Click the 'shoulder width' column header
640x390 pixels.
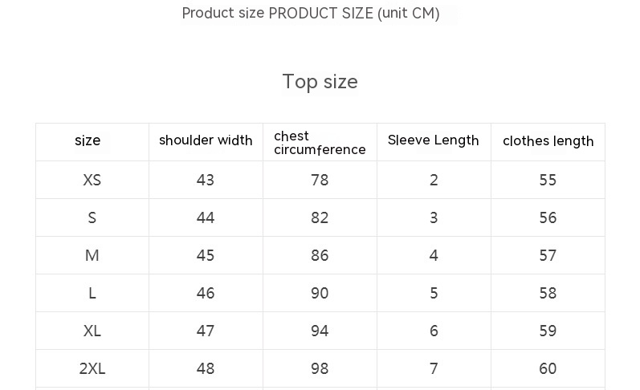206,140
